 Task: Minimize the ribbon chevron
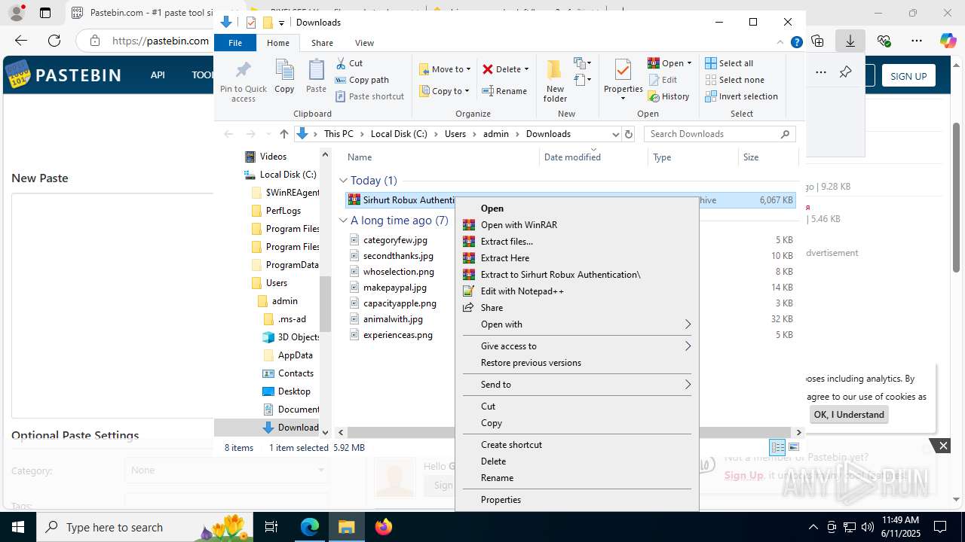[781, 43]
